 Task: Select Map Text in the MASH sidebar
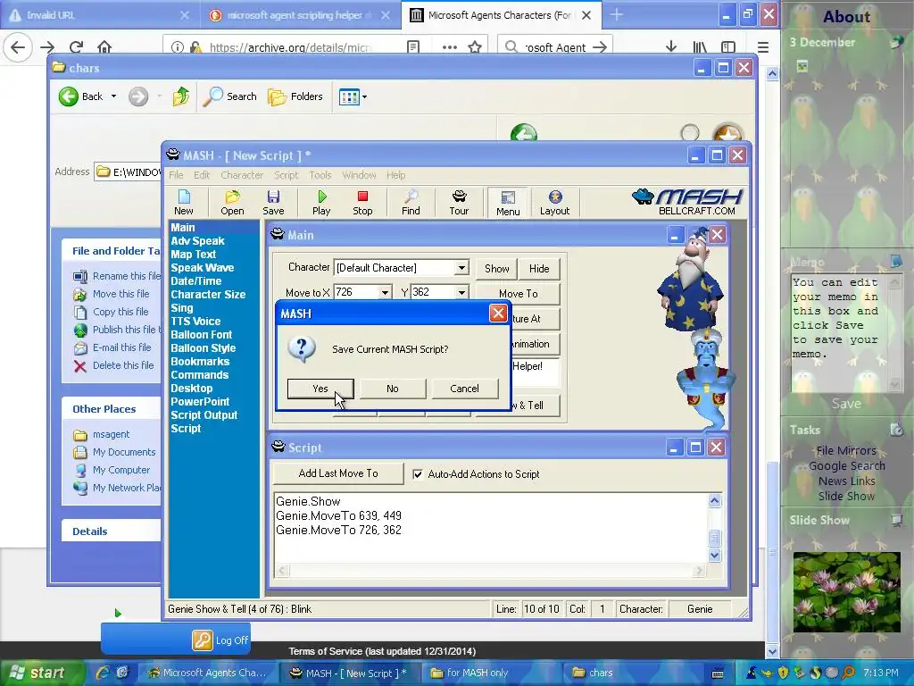click(194, 255)
